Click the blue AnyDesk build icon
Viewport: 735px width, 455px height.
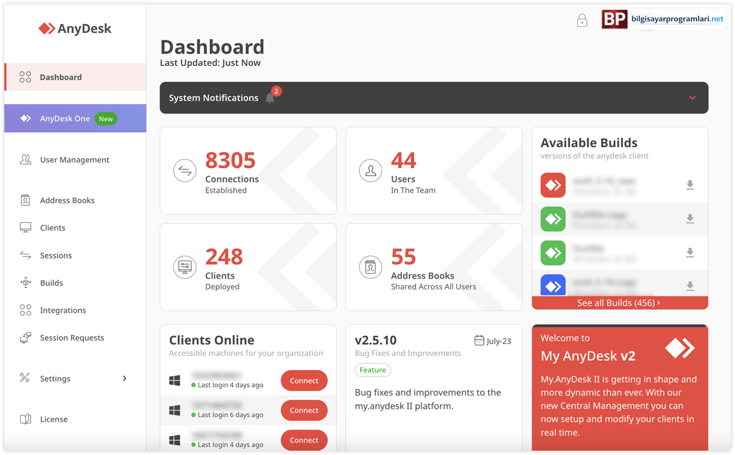553,285
